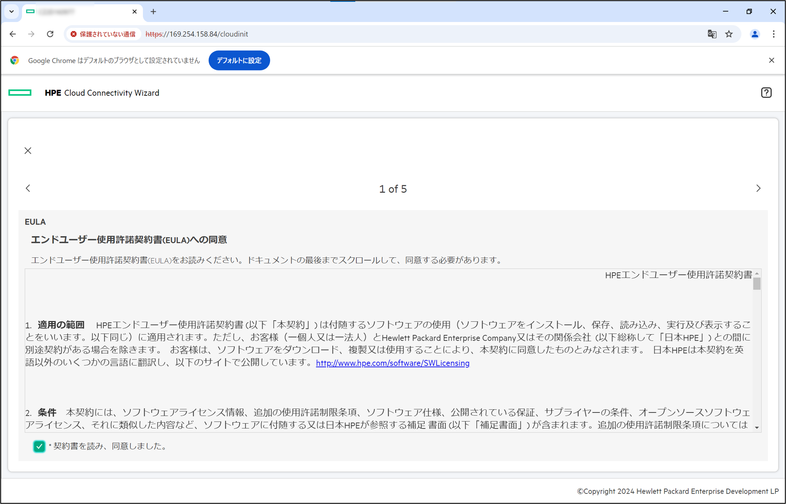Image resolution: width=786 pixels, height=504 pixels.
Task: Click the HPE Cloud Connectivity Wizard title
Action: 102,93
